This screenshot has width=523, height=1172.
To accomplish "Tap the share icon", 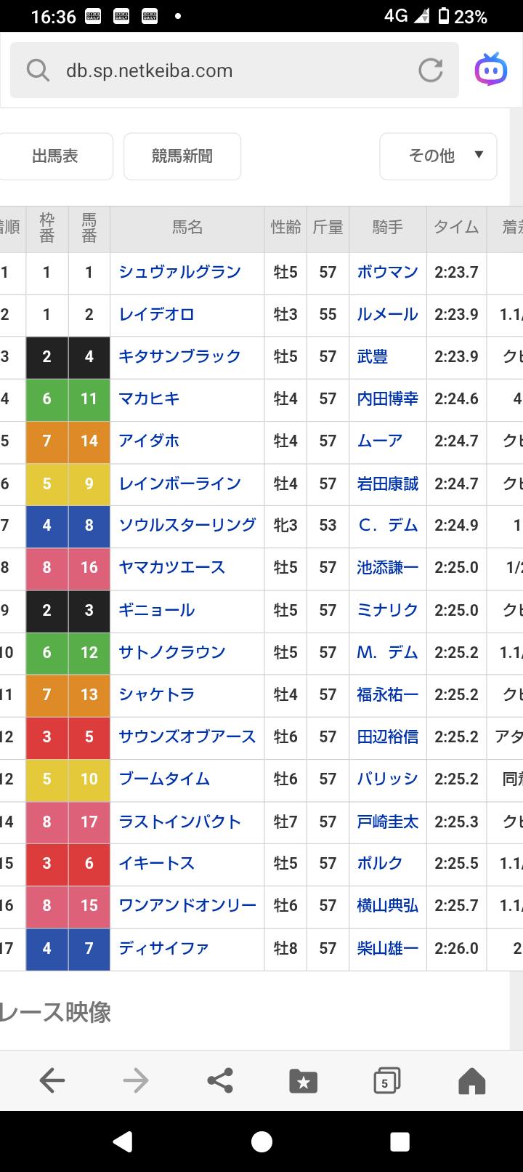I will pyautogui.click(x=220, y=1081).
